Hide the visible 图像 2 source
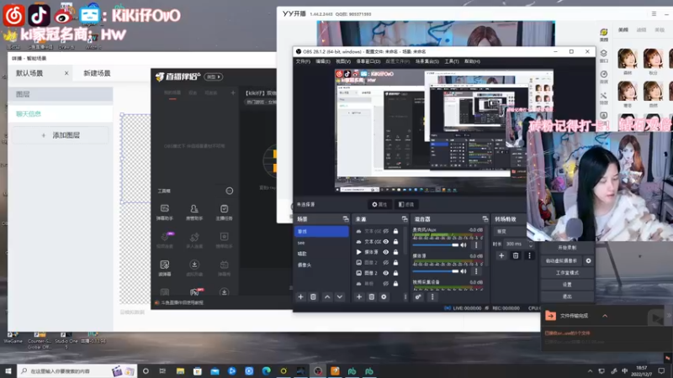 pos(386,273)
